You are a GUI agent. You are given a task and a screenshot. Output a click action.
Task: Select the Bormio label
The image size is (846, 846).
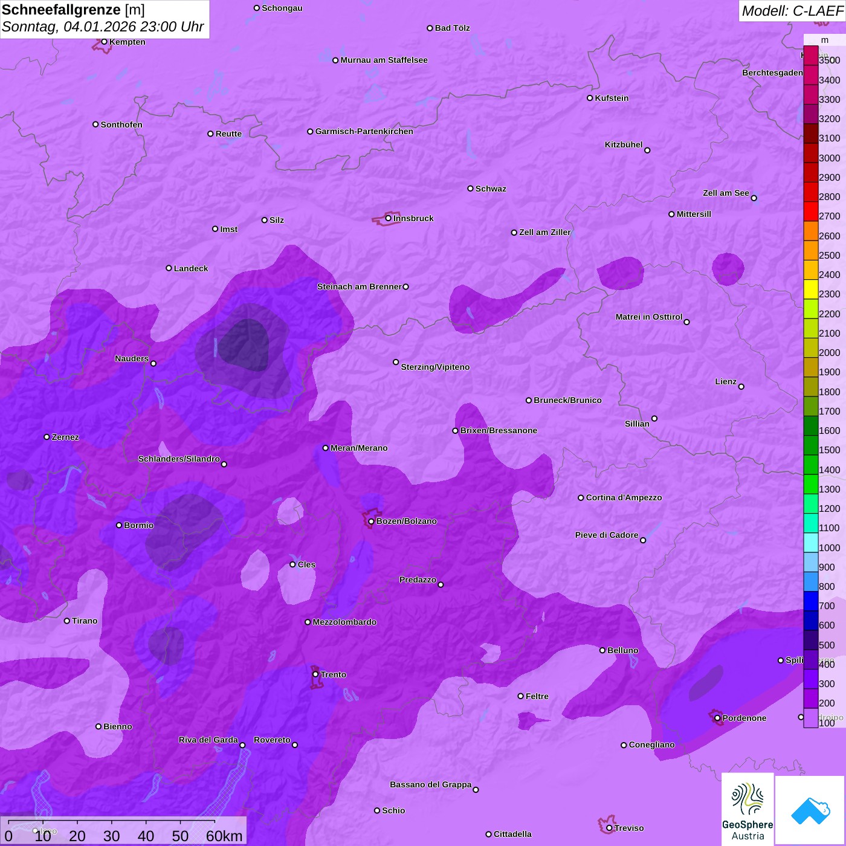click(x=138, y=525)
